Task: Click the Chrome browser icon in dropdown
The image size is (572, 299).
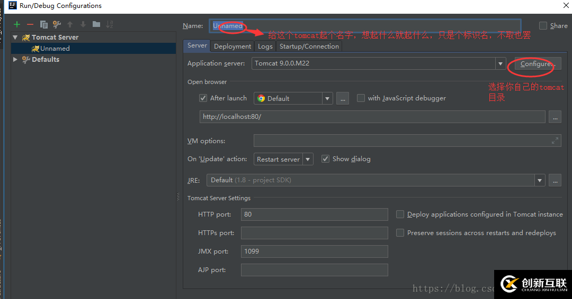Action: [x=261, y=99]
